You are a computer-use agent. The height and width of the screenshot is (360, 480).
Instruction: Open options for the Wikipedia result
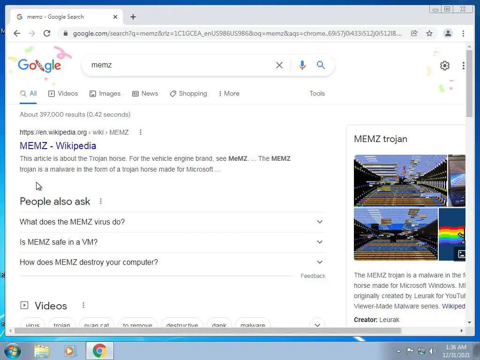tap(141, 132)
